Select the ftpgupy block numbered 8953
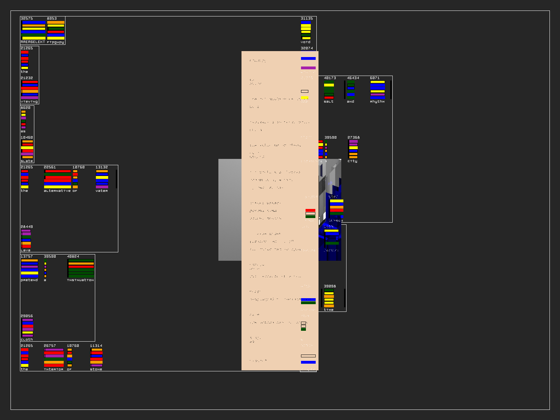This screenshot has width=560, height=420. [x=56, y=30]
